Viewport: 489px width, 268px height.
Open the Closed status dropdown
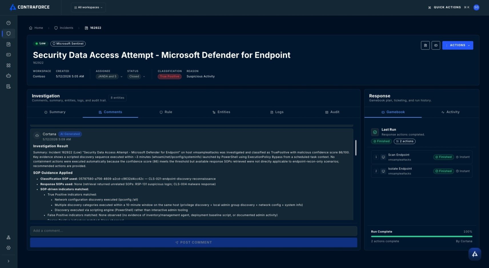[136, 76]
